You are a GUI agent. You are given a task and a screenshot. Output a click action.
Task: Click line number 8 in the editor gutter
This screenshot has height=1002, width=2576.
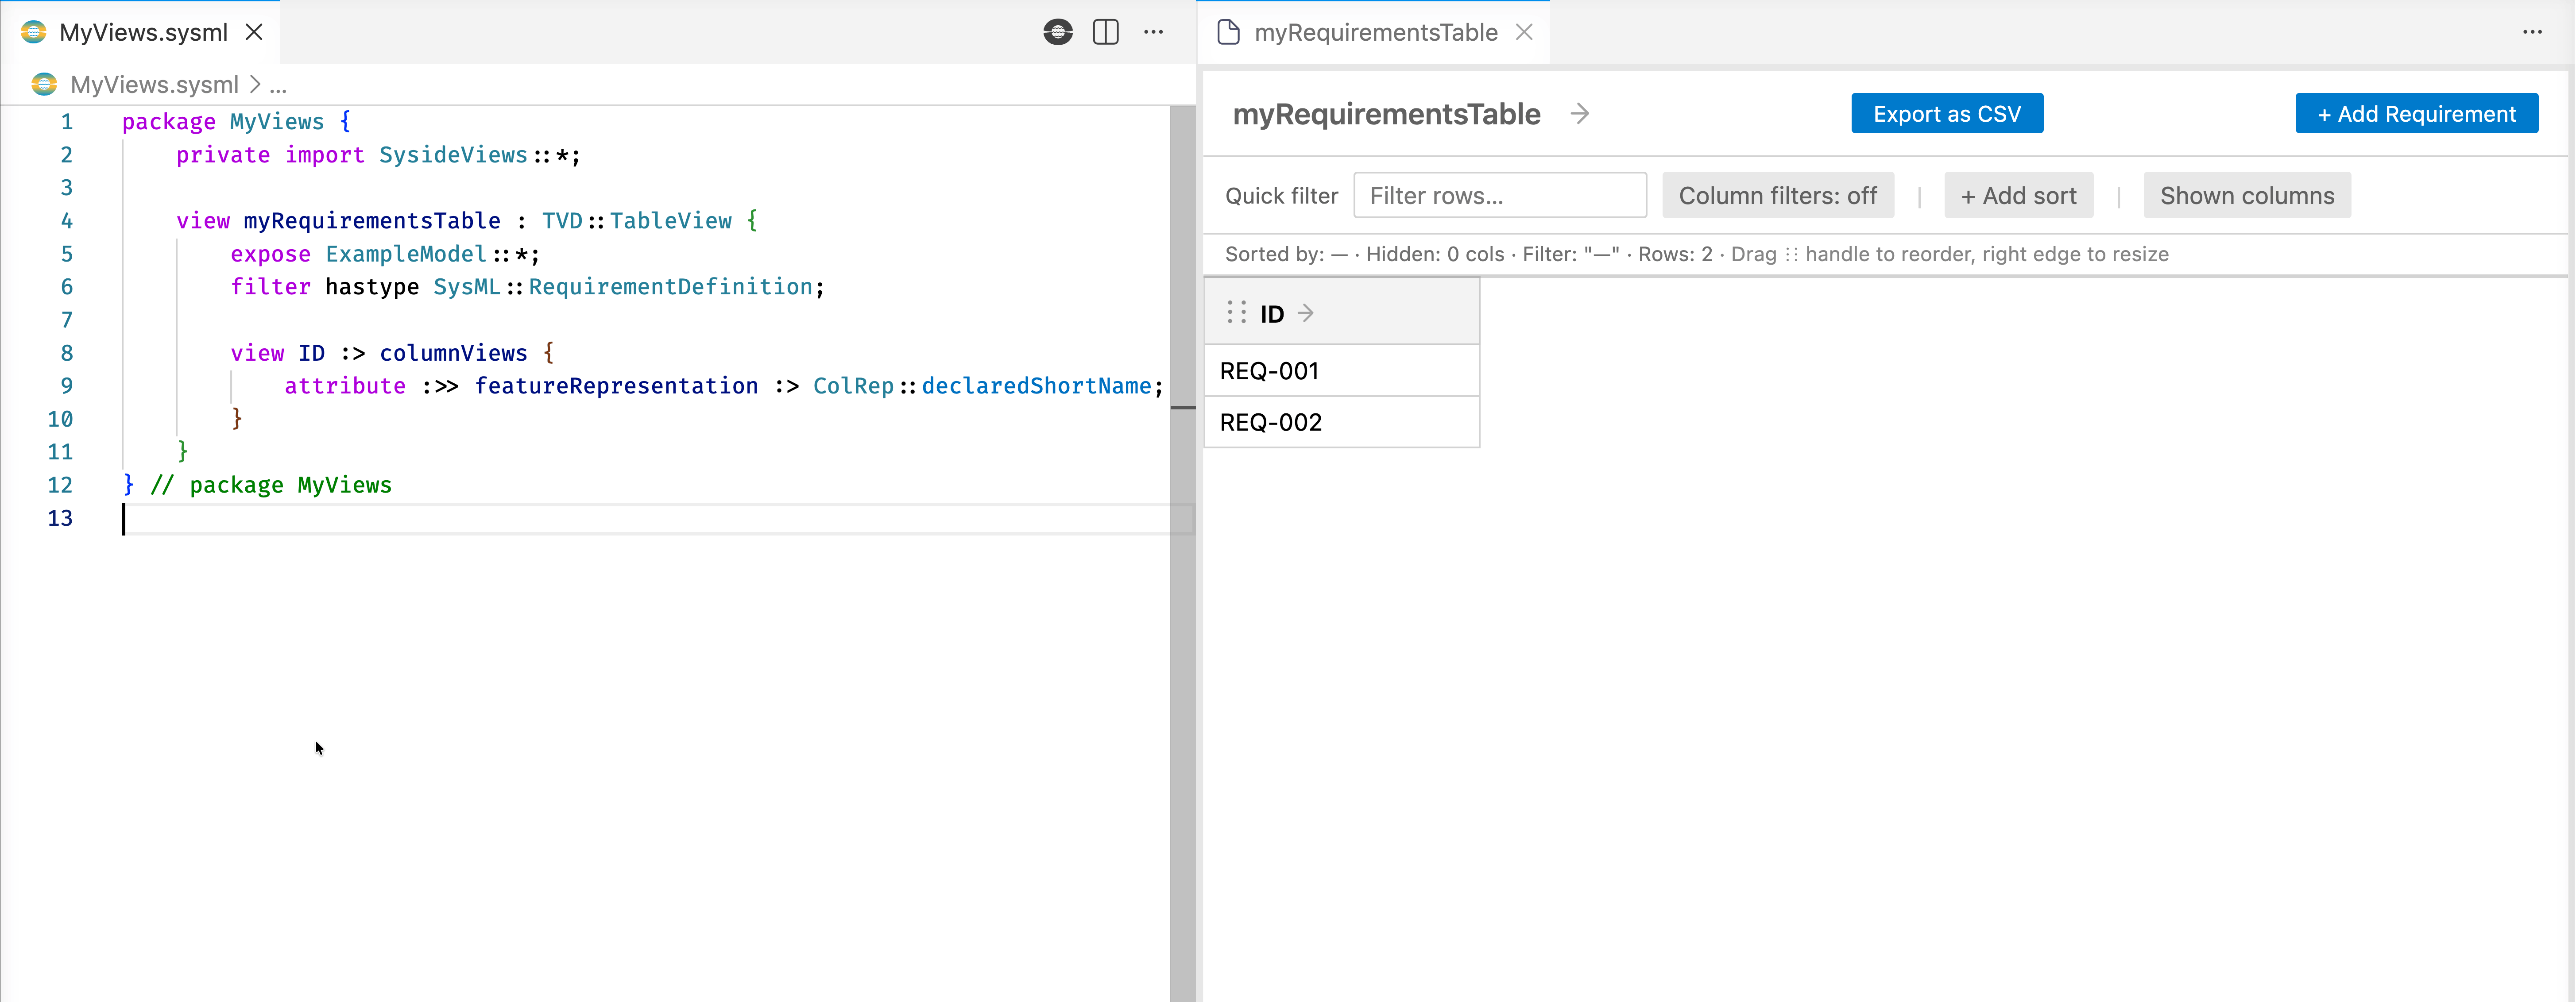(x=66, y=353)
